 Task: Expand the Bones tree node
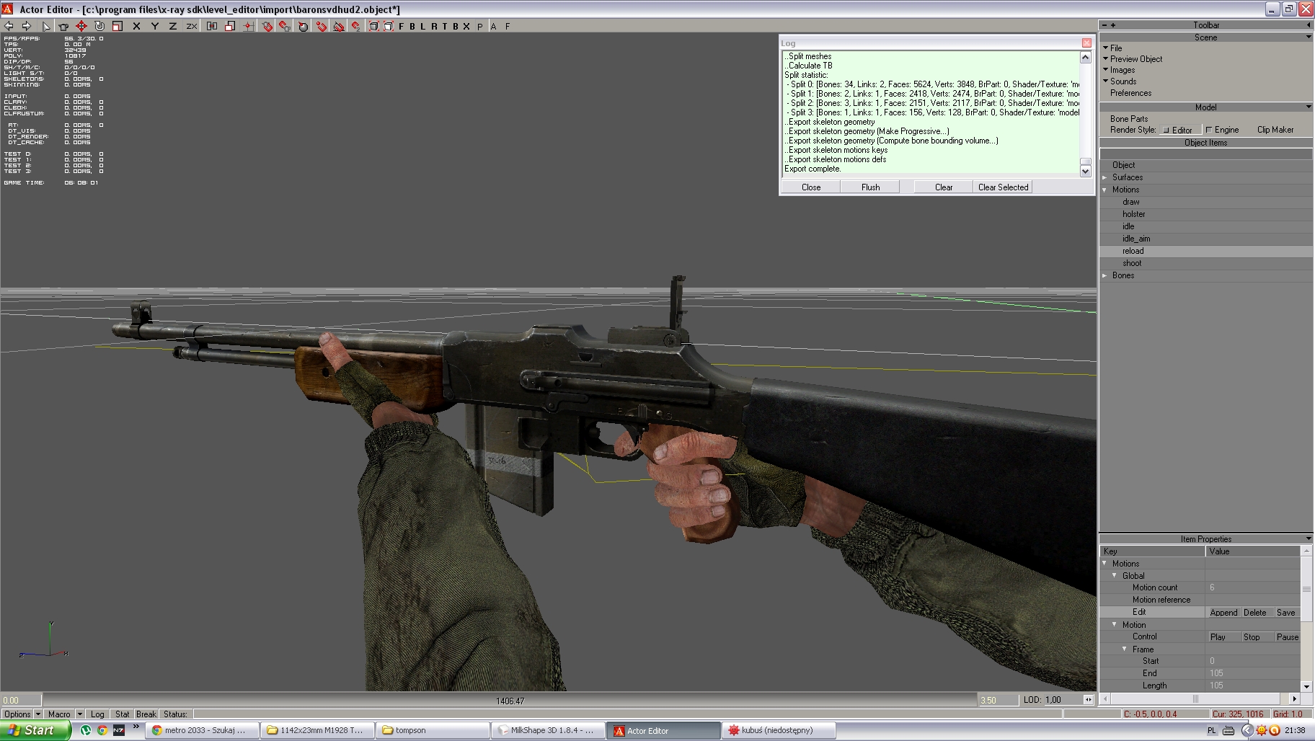tap(1104, 275)
